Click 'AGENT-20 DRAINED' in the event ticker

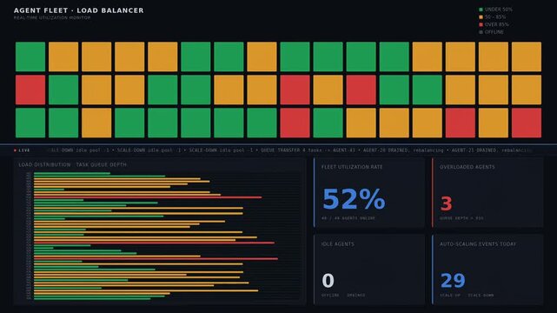386,150
